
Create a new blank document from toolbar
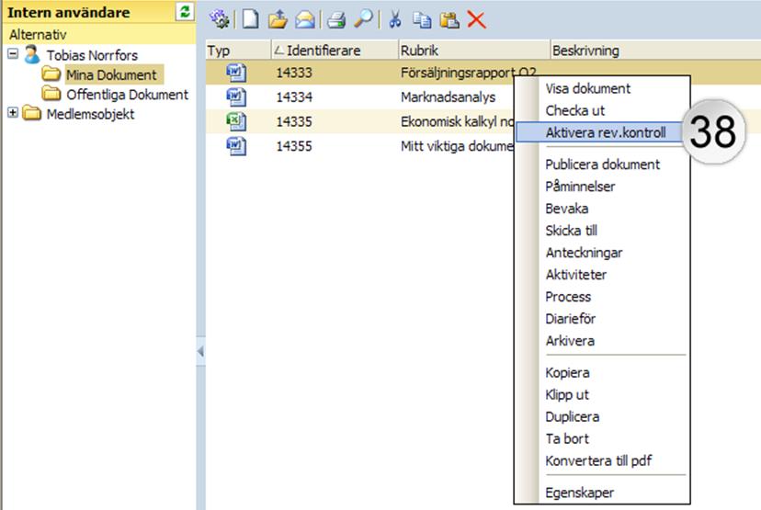(250, 19)
